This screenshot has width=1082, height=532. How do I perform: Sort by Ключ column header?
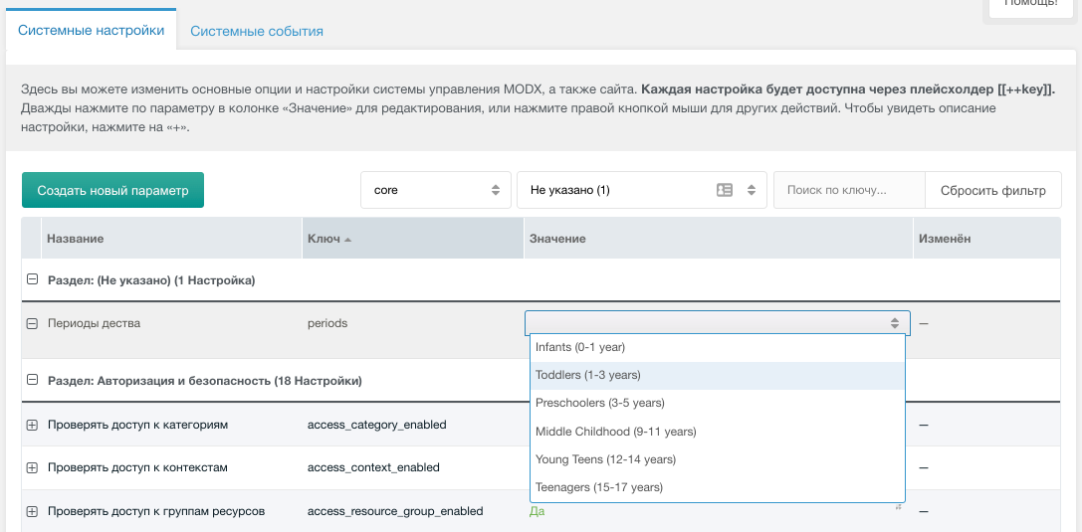pos(413,239)
